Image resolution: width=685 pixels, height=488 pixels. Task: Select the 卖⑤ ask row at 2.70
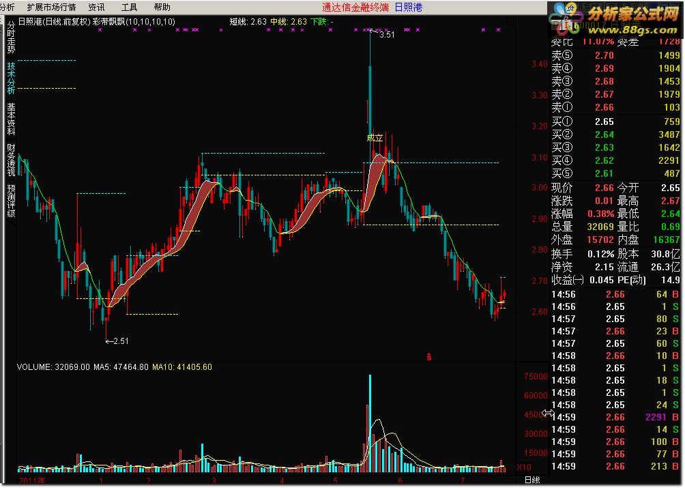click(x=615, y=55)
